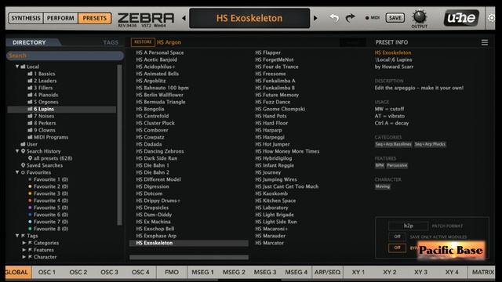Viewport: 502px width, 282px height.
Task: Open the XY 1 bottom tab
Action: click(x=358, y=272)
